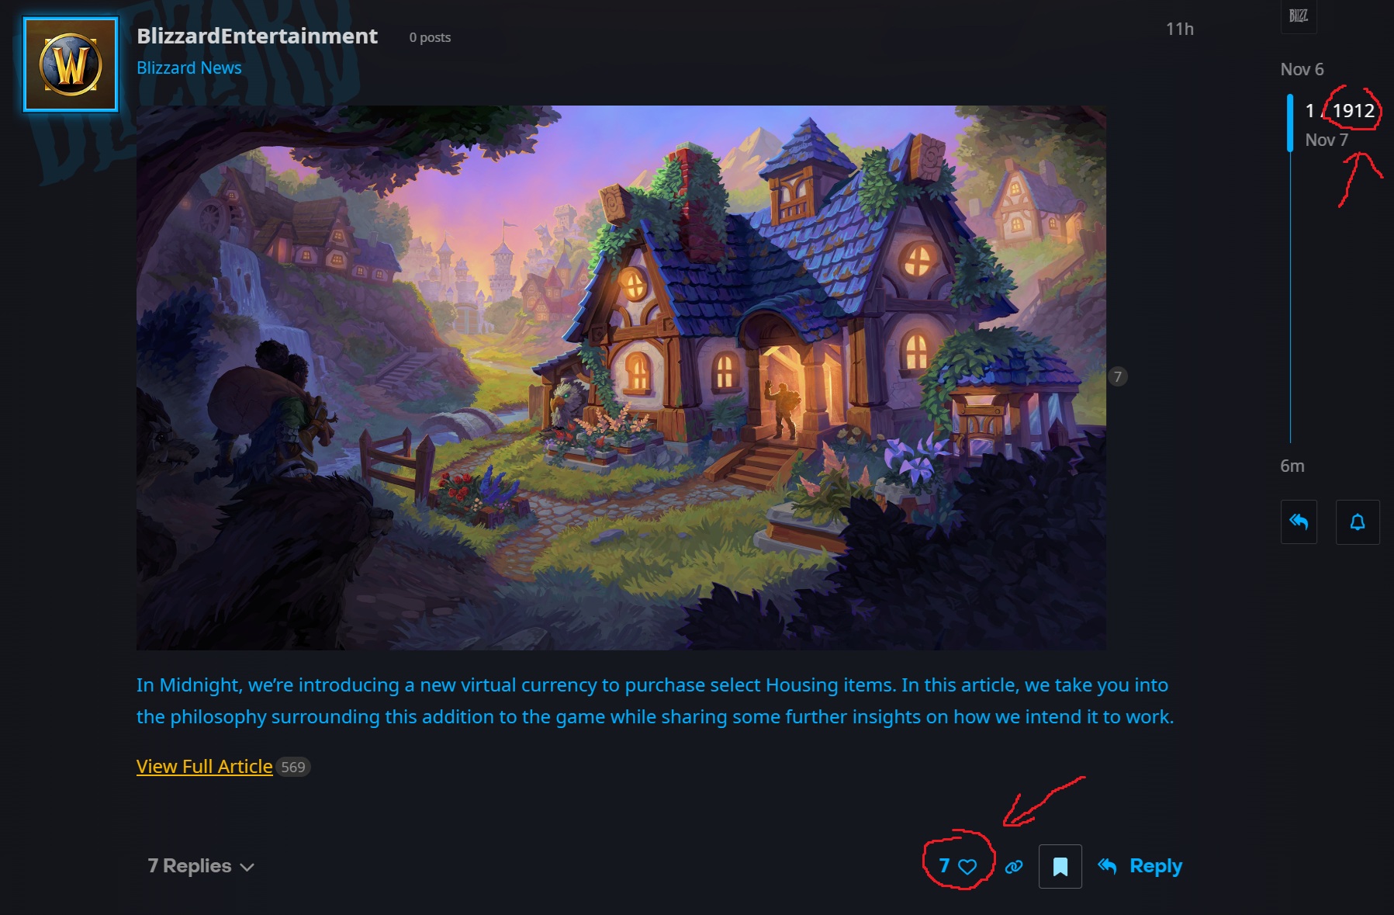Reply to the Blizzard post
The width and height of the screenshot is (1394, 915).
pos(1140,866)
